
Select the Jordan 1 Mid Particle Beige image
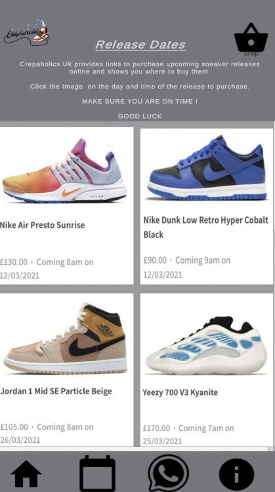[x=65, y=338]
